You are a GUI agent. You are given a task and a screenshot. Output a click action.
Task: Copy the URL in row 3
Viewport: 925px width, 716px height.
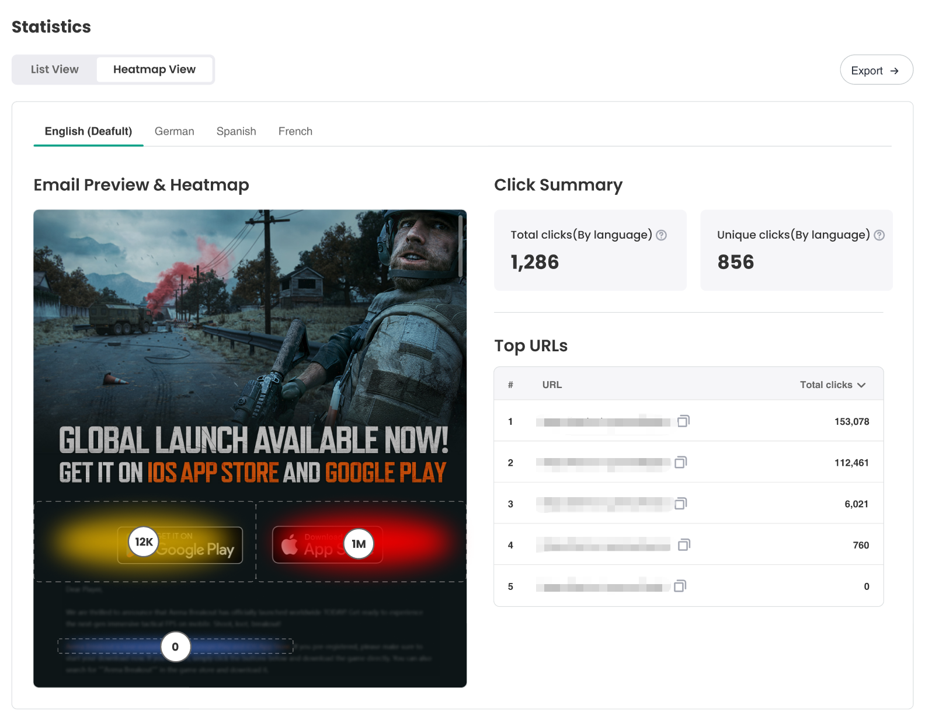point(680,503)
